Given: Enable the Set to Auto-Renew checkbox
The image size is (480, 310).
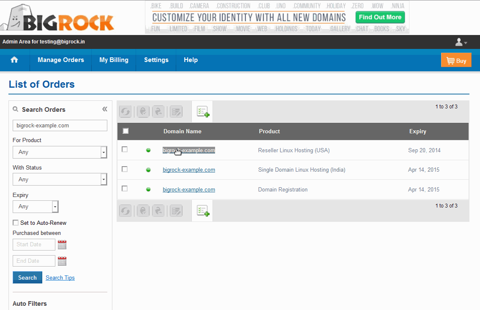Looking at the screenshot, I should coord(16,223).
